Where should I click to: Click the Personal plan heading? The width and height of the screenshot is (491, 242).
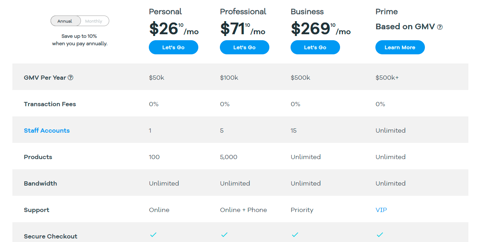tap(165, 12)
